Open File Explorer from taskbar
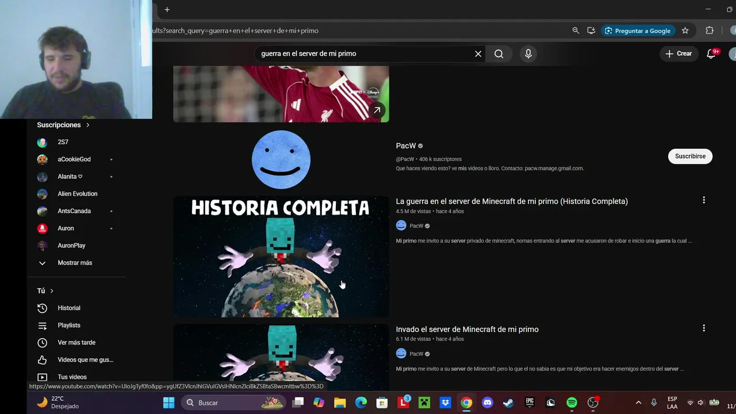Screen dimensions: 736x414 [340, 403]
